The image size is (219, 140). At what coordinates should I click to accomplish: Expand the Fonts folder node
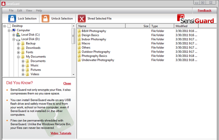pyautogui.click(x=18, y=53)
